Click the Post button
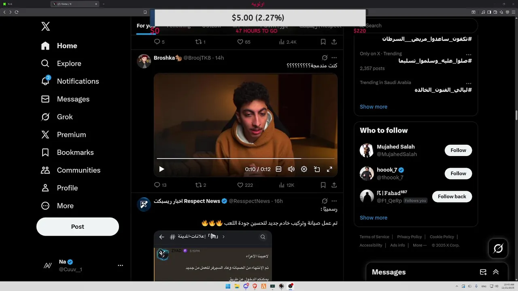This screenshot has width=518, height=291. pos(78,227)
